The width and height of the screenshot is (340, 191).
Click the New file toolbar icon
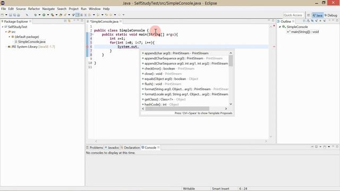tap(2, 15)
